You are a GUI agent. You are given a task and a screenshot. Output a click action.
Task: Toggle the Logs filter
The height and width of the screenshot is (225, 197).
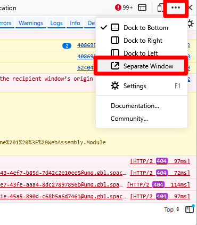56,23
